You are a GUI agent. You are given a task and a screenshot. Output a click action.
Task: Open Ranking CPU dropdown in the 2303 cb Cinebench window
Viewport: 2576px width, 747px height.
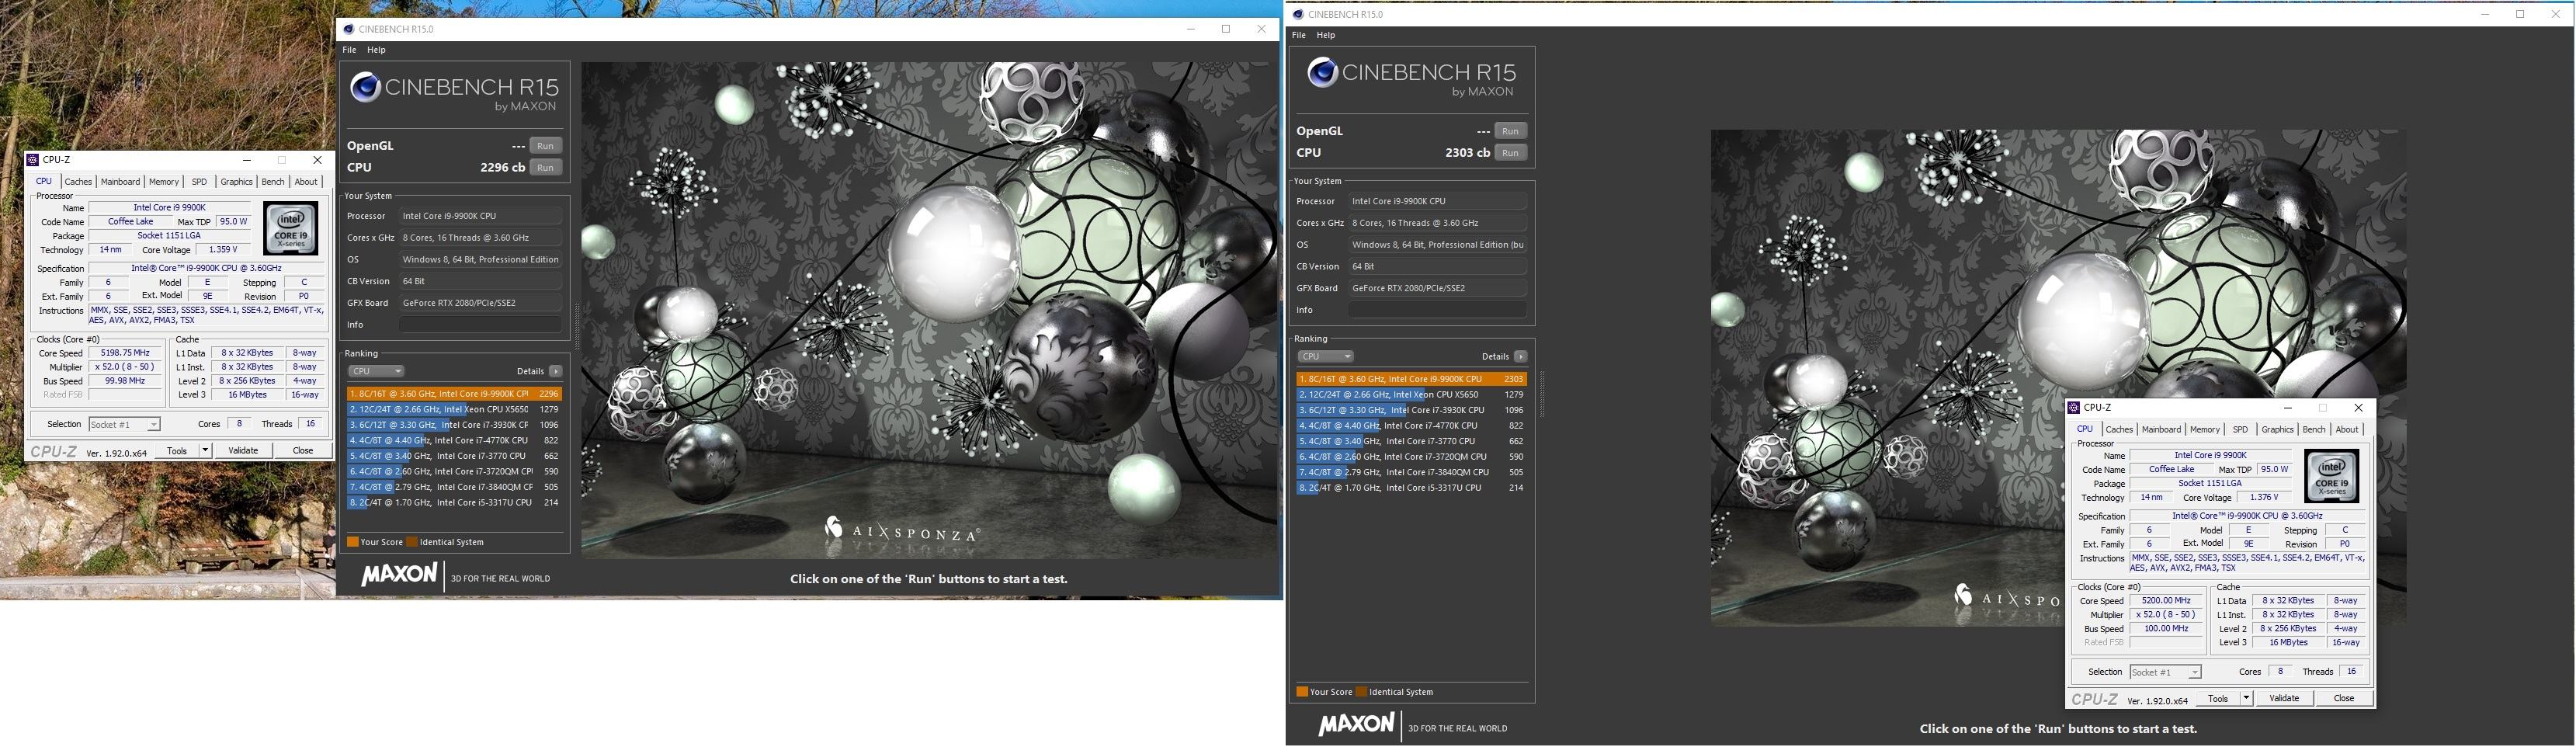(1326, 357)
